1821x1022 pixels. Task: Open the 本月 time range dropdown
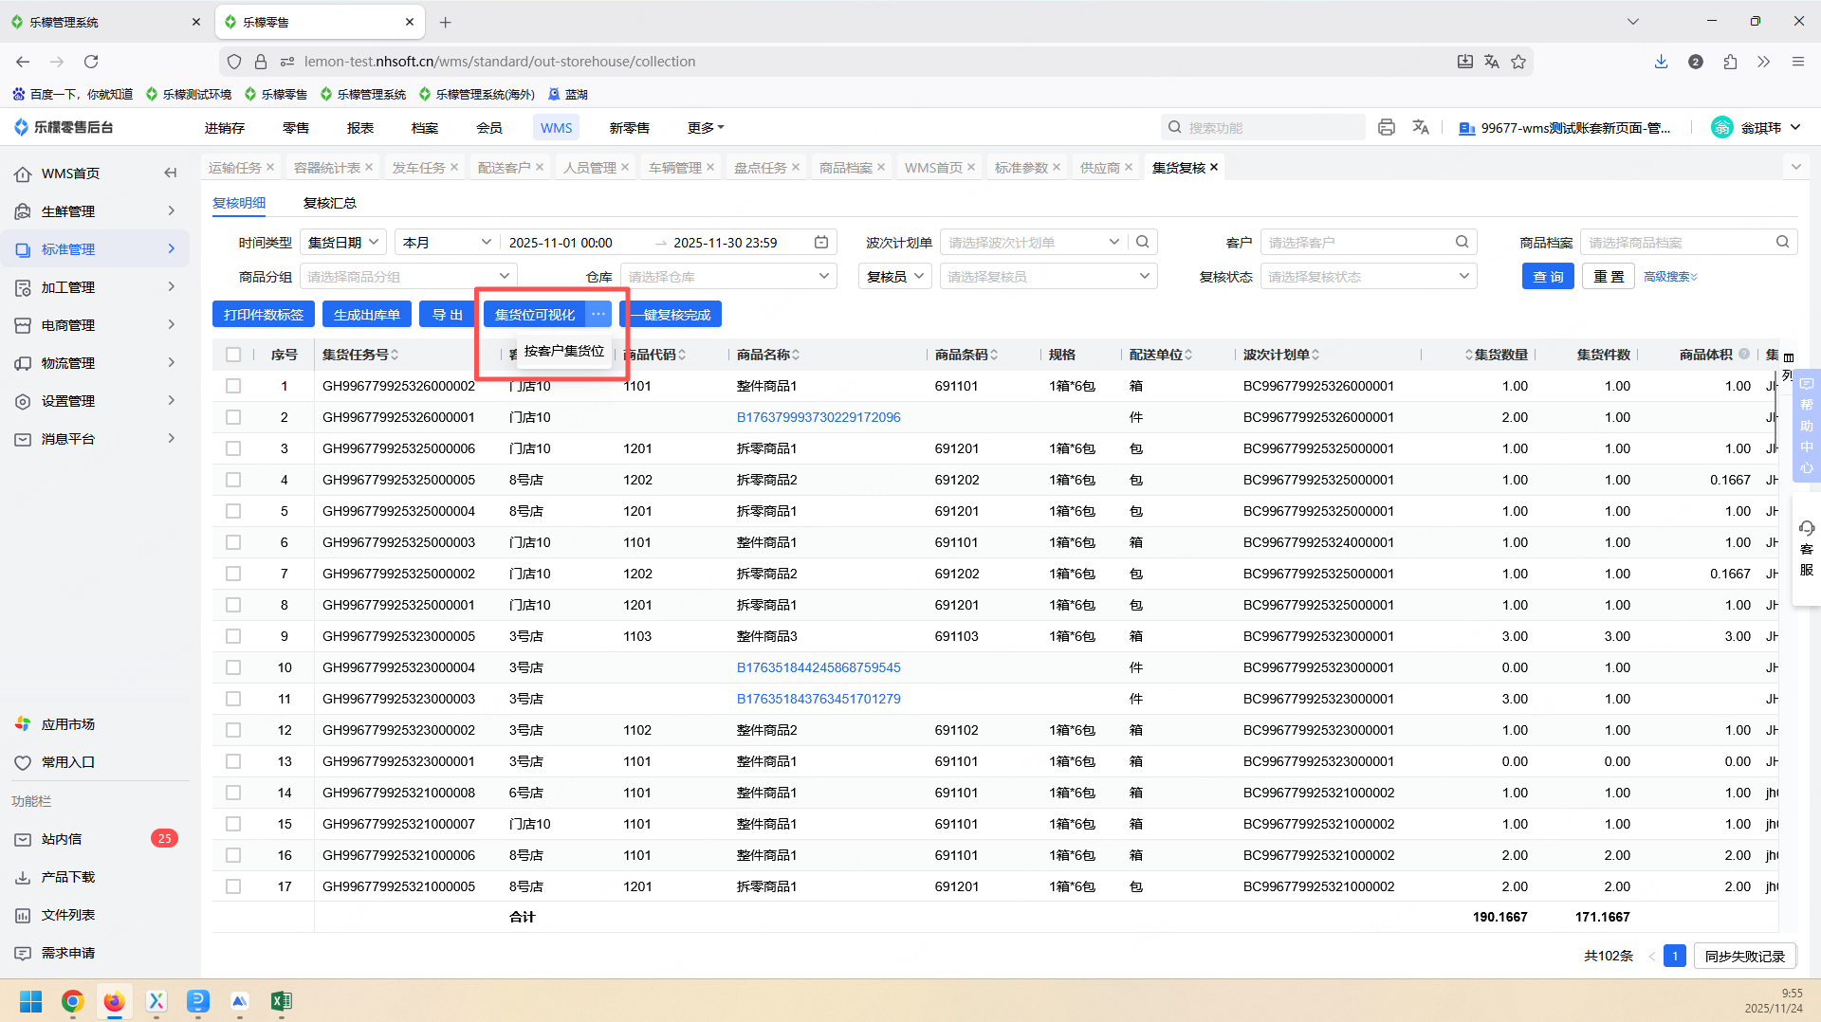(x=446, y=243)
